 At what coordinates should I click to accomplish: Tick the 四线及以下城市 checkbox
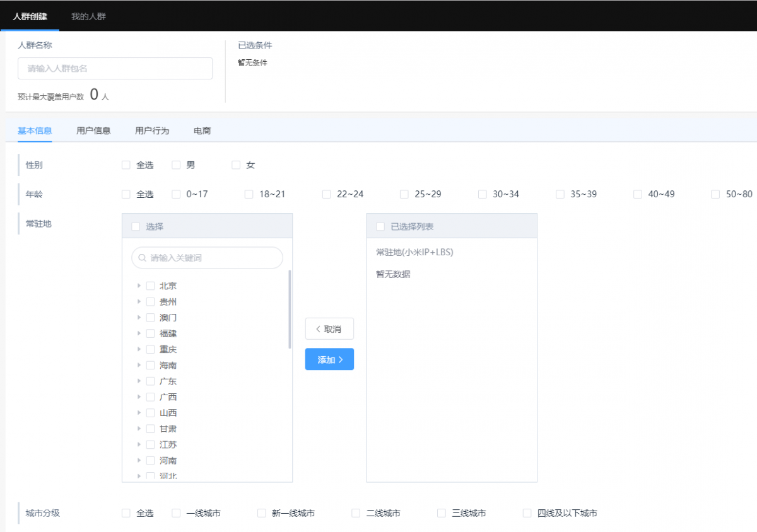pyautogui.click(x=527, y=513)
